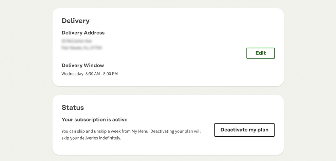Click the 'You can skip and unskip' sentence
The height and width of the screenshot is (161, 336).
pos(95,131)
